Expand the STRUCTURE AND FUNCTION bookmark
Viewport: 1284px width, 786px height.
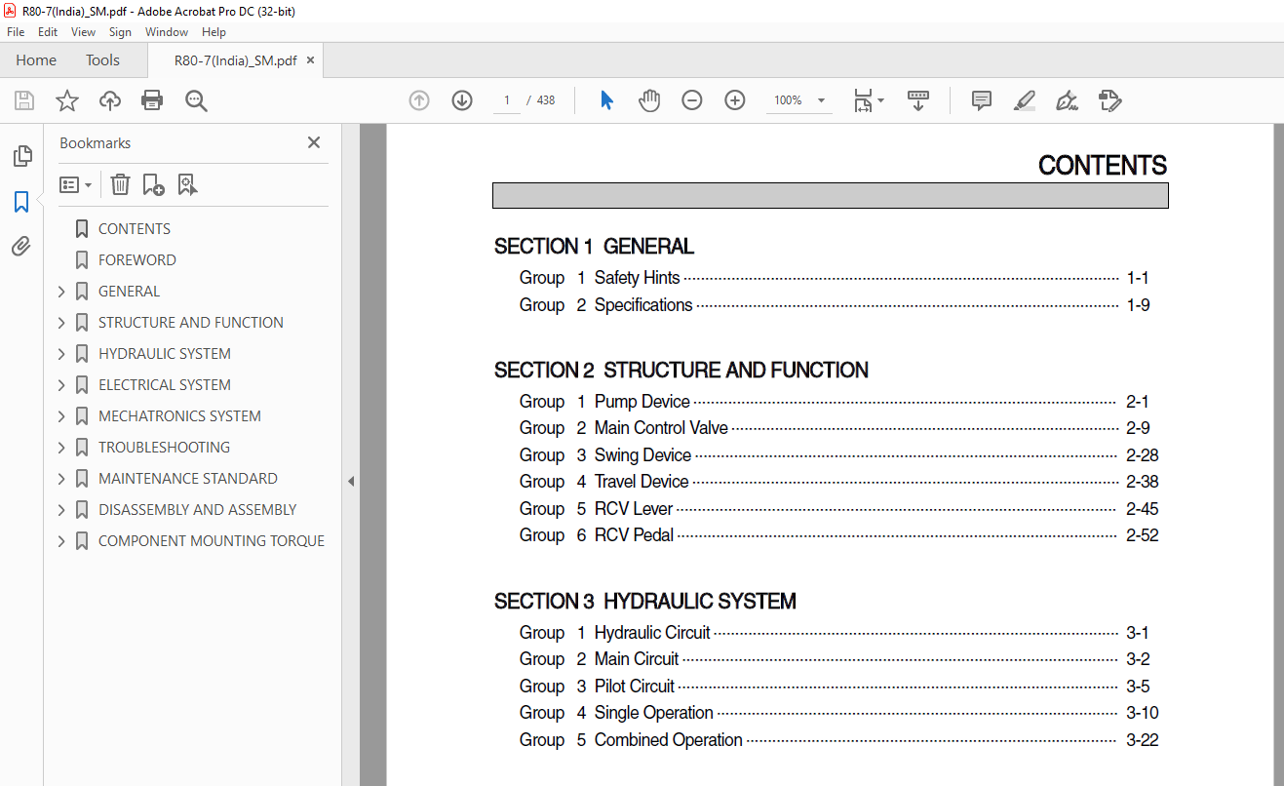coord(61,323)
